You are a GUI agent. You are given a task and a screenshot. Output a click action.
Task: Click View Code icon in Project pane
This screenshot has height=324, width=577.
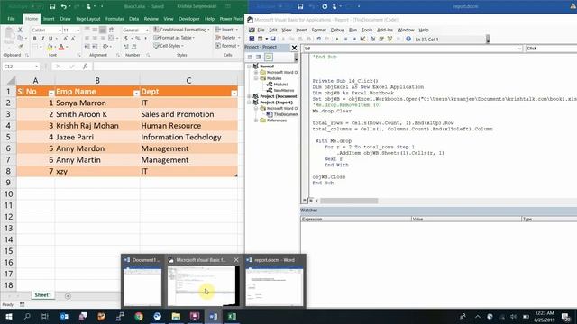251,58
